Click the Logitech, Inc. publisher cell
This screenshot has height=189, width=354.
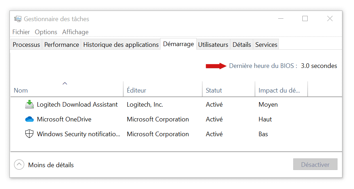coord(145,104)
